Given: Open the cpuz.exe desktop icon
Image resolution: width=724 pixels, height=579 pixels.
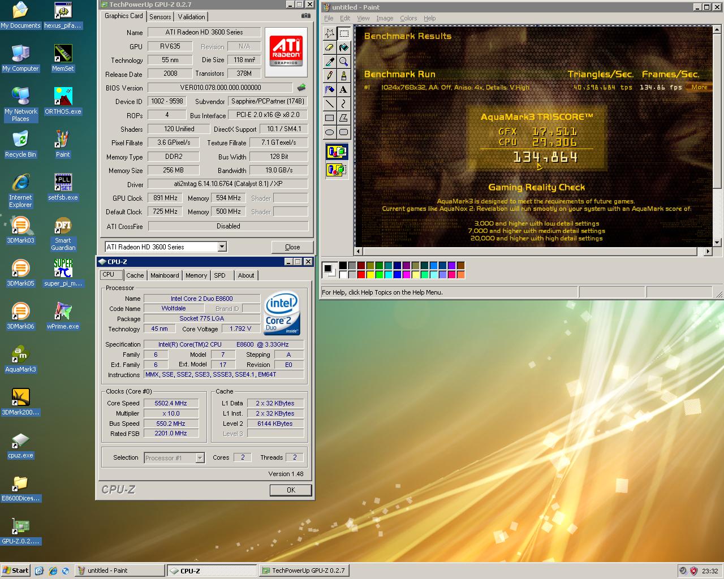Looking at the screenshot, I should 20,445.
